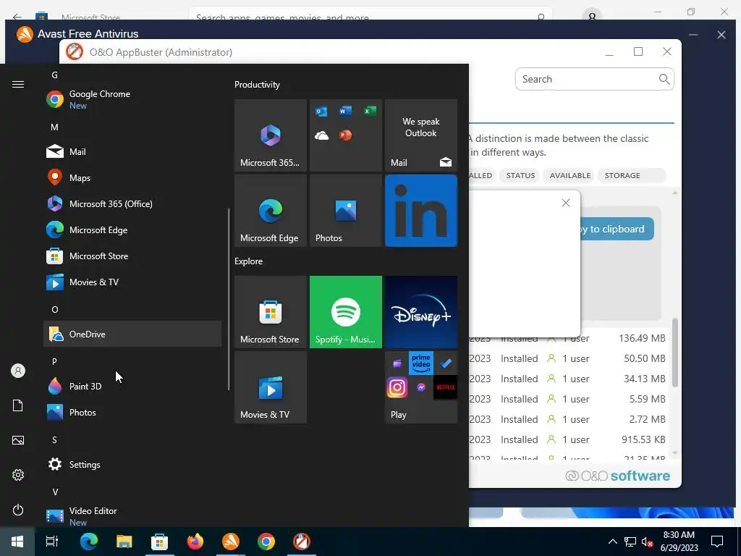Open the LinkedIn tile
Viewport: 741px width, 556px height.
421,211
